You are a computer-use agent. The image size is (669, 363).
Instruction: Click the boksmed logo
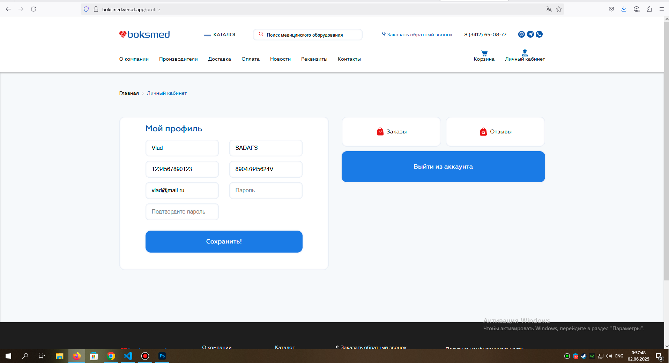pos(144,34)
